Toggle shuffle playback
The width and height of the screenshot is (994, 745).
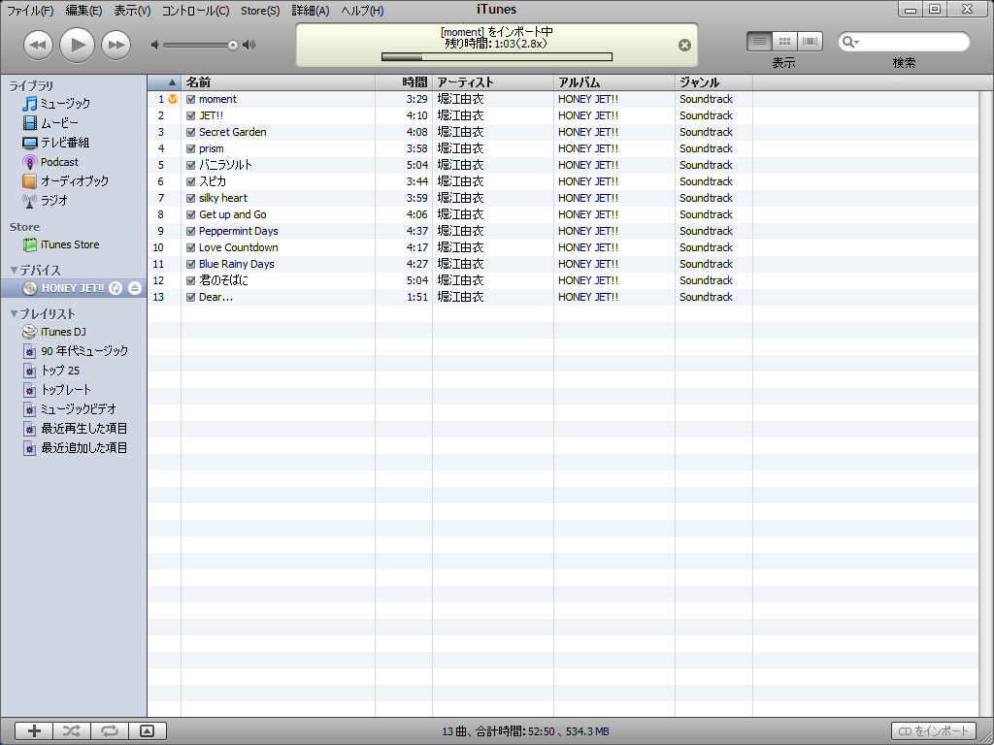(72, 731)
